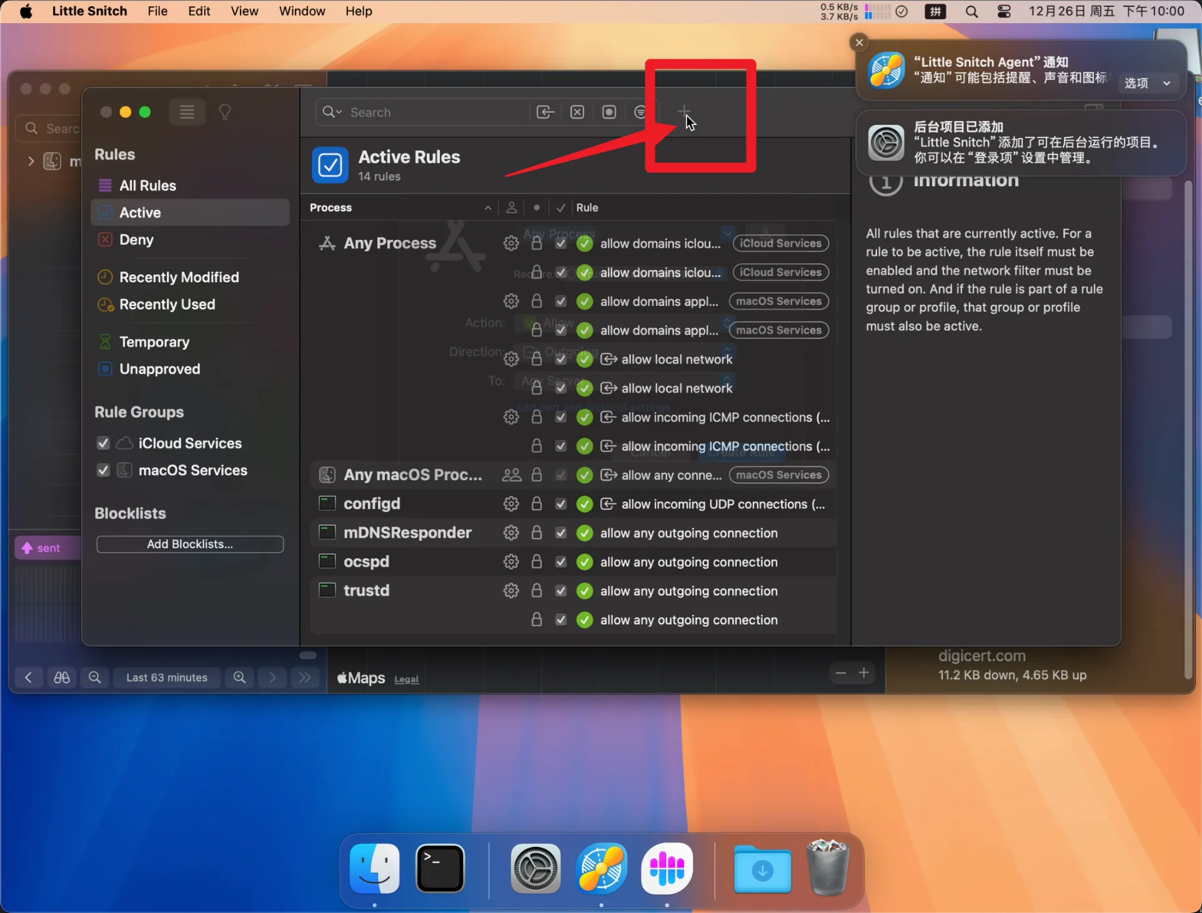Click the incoming connections filter icon in toolbar
This screenshot has height=913, width=1202.
[545, 112]
